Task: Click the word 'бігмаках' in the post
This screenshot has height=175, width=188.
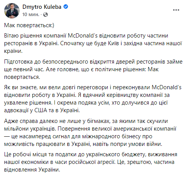Action: point(98,121)
